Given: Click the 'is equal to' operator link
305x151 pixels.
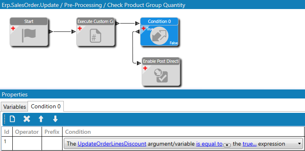Looking at the screenshot, I should 209,144.
